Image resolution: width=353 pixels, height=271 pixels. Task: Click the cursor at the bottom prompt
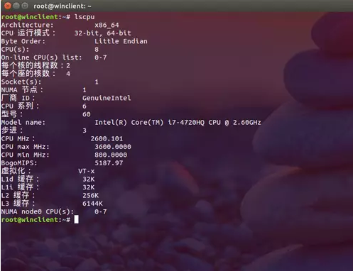tap(76, 220)
